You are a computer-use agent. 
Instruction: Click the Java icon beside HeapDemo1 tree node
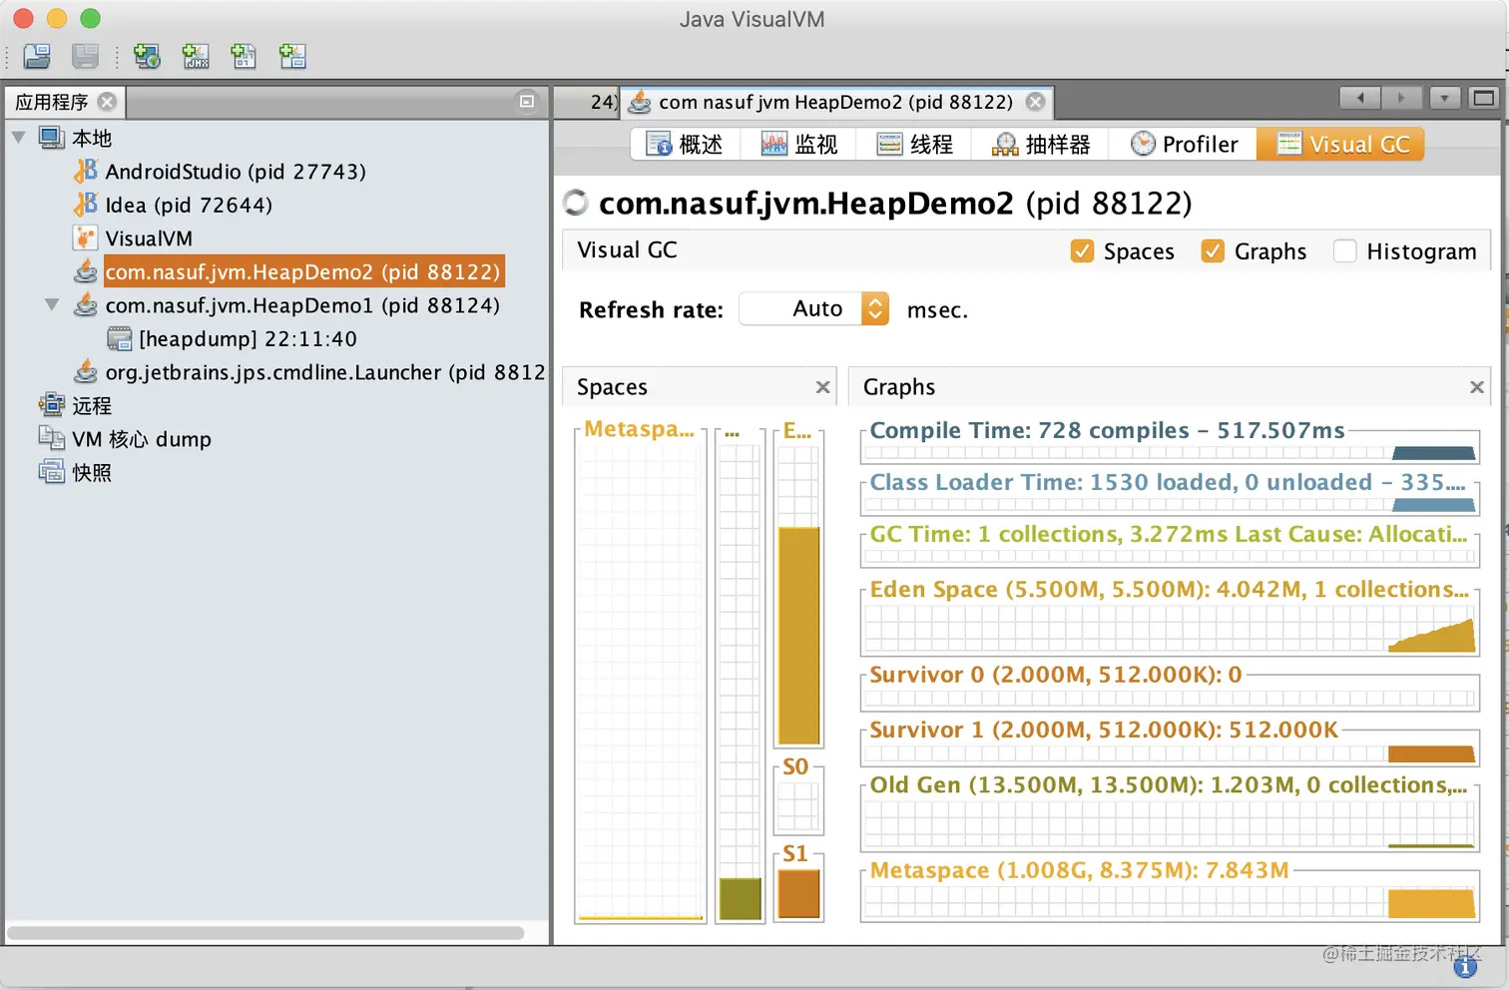(x=86, y=305)
